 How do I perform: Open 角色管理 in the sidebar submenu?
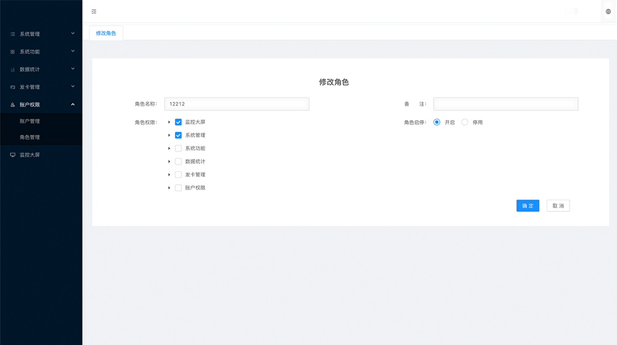(x=30, y=137)
